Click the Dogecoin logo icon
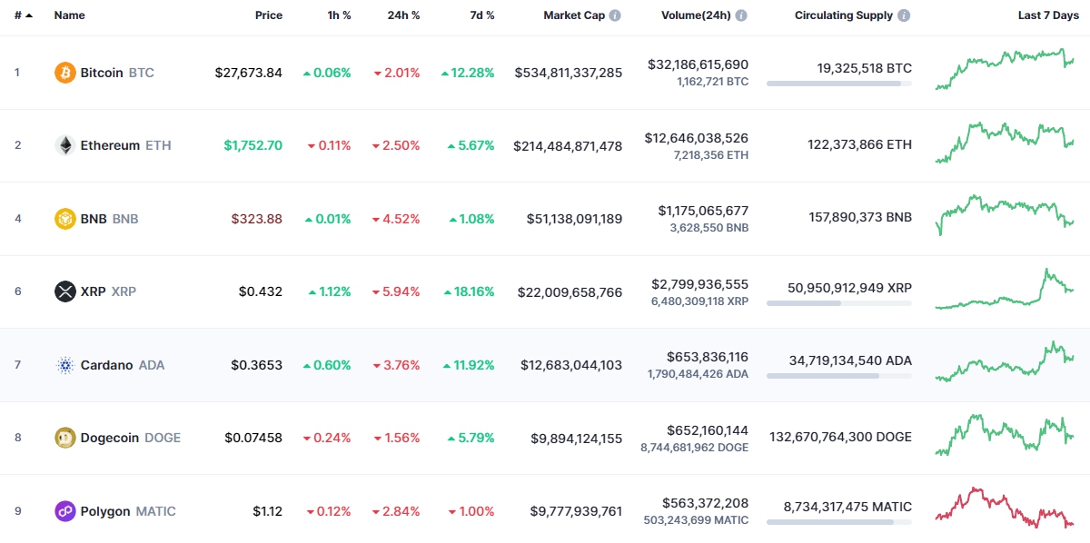Viewport: 1090px width, 543px height. click(65, 438)
